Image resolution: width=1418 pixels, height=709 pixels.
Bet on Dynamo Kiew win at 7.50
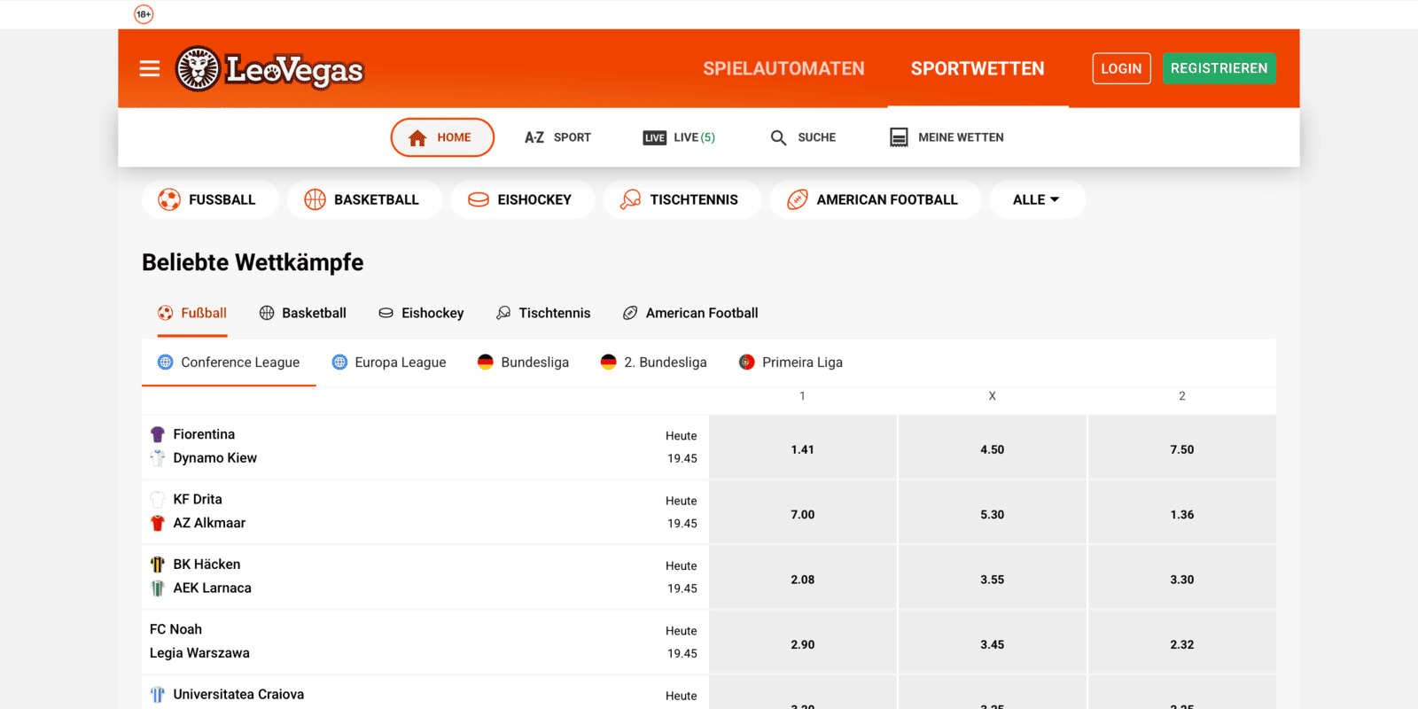coord(1182,449)
